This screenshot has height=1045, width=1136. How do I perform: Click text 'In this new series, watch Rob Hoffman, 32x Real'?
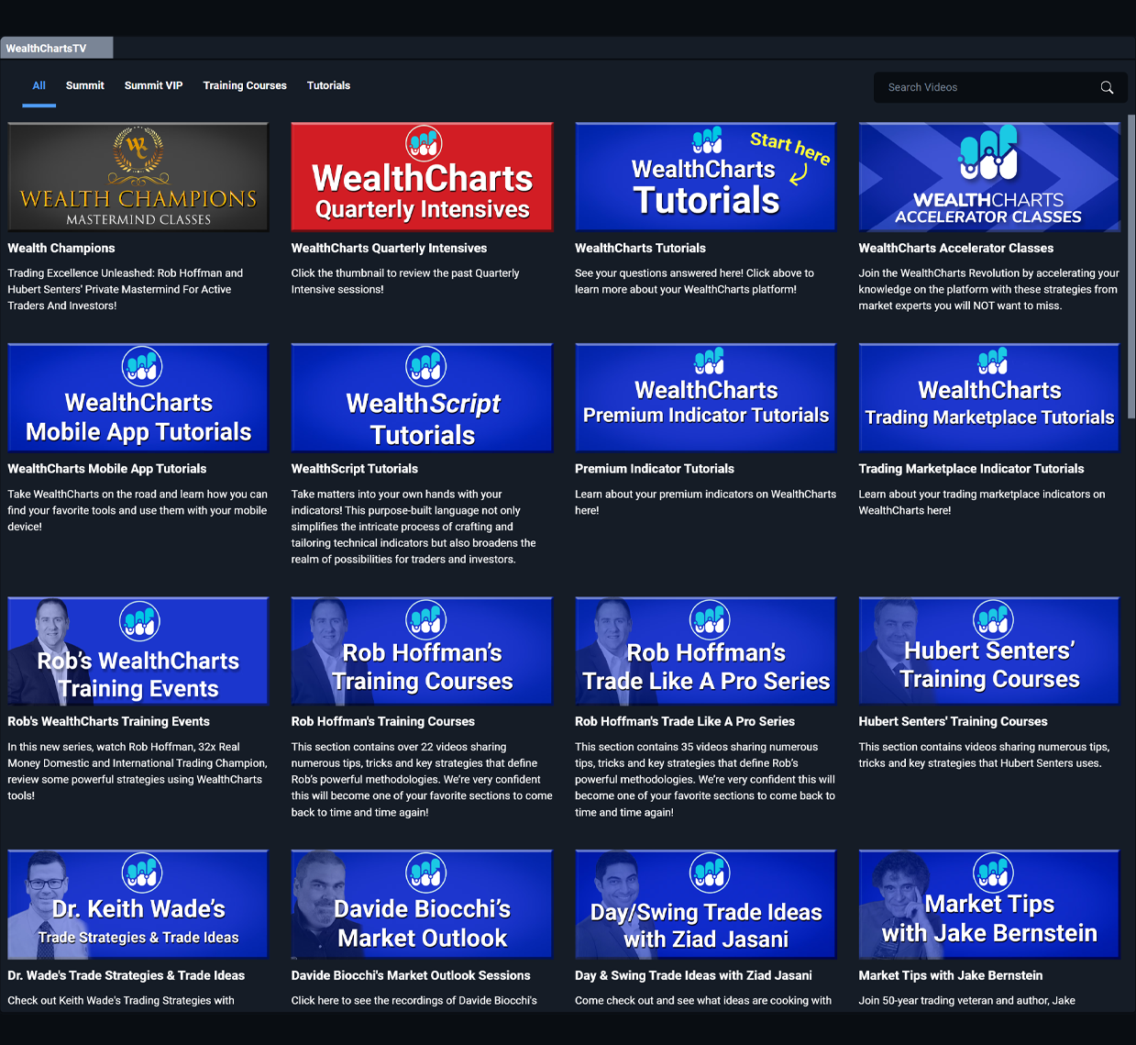click(124, 747)
